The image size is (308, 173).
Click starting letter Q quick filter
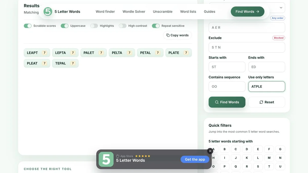(x=236, y=166)
